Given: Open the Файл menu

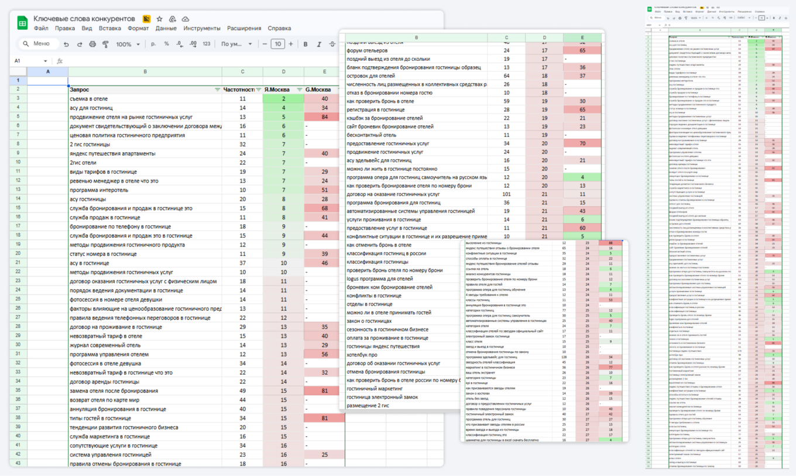Looking at the screenshot, I should 41,28.
